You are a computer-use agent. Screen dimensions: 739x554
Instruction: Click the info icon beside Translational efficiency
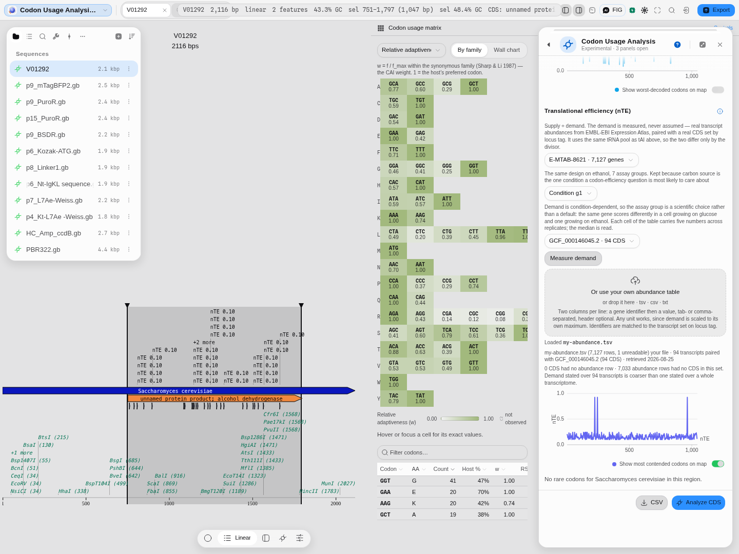(720, 111)
